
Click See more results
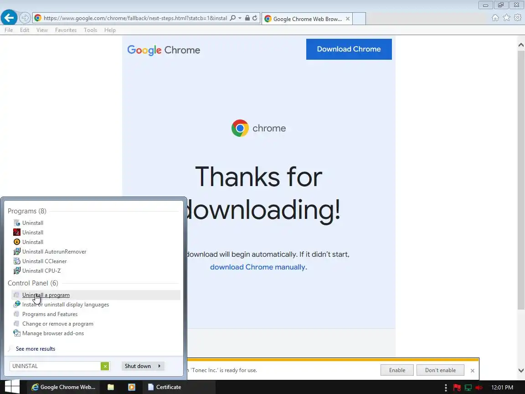[x=36, y=349]
